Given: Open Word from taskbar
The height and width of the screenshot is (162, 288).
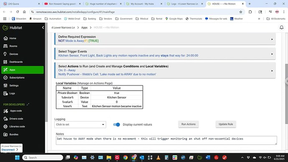Looking at the screenshot, I should [208, 157].
